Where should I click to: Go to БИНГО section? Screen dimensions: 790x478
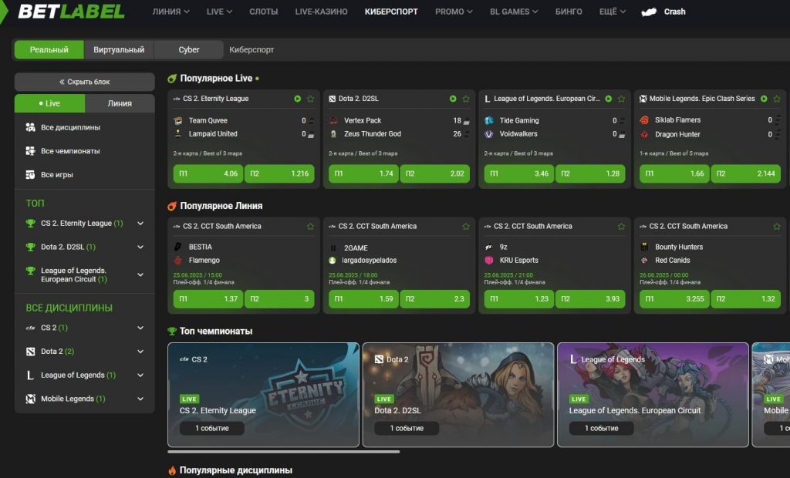tap(569, 12)
